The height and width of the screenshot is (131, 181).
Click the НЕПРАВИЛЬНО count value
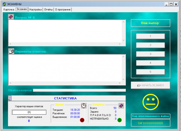[x=116, y=119]
